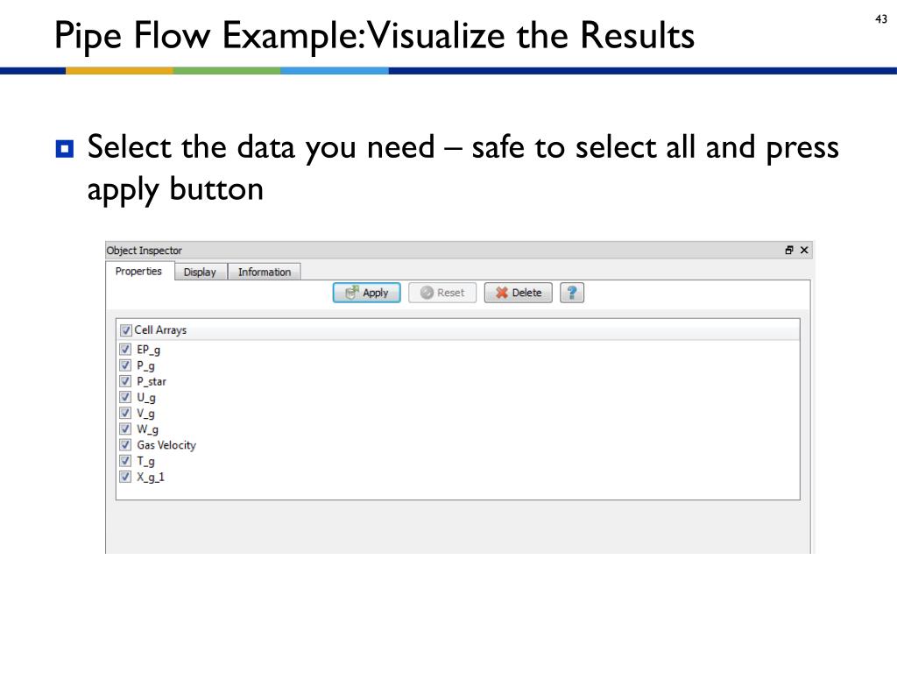Toggle the X_g_1 checkbox
Screen dimensions: 897x673
[x=125, y=477]
